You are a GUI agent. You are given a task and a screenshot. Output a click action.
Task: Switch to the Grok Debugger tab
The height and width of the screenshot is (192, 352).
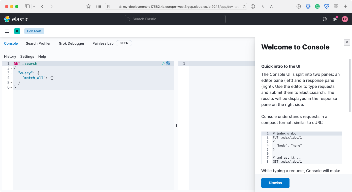72,43
